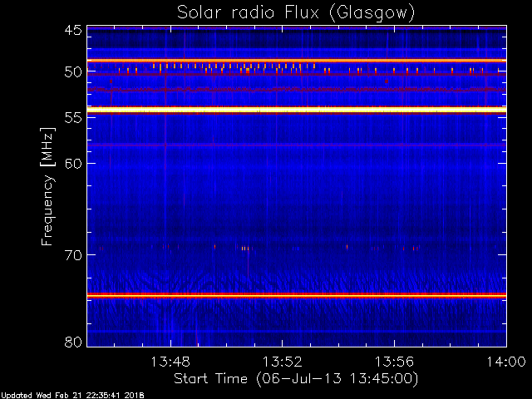The image size is (532, 399).
Task: Click the '55' frequency axis label
Action: [73, 117]
